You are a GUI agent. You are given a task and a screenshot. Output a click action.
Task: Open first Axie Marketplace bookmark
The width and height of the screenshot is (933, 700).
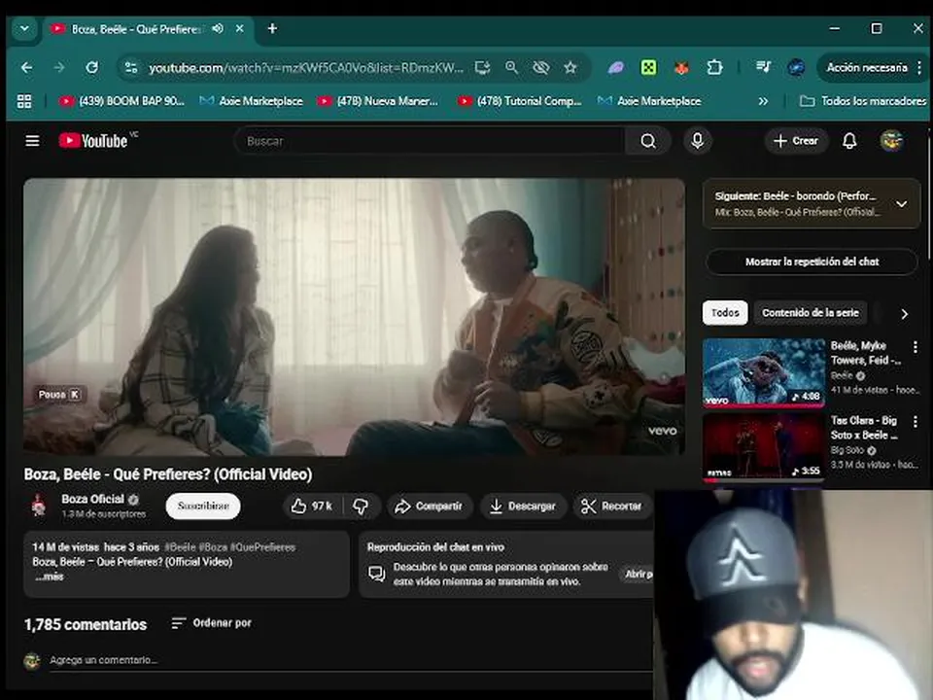252,101
